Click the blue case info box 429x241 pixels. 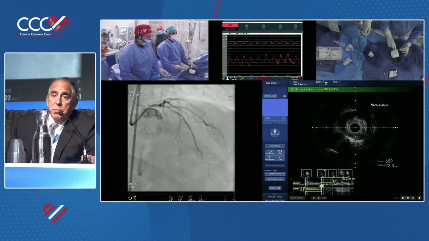[275, 107]
